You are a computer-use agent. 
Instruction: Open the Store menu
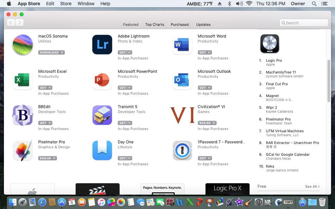[65, 4]
